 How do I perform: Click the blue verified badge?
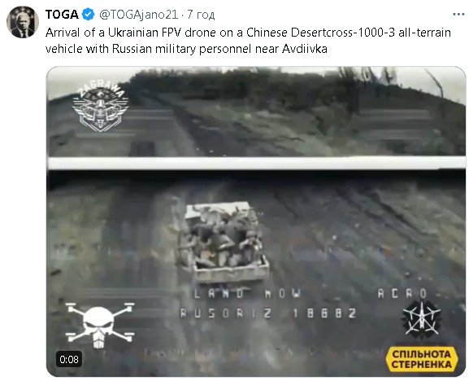pos(89,15)
